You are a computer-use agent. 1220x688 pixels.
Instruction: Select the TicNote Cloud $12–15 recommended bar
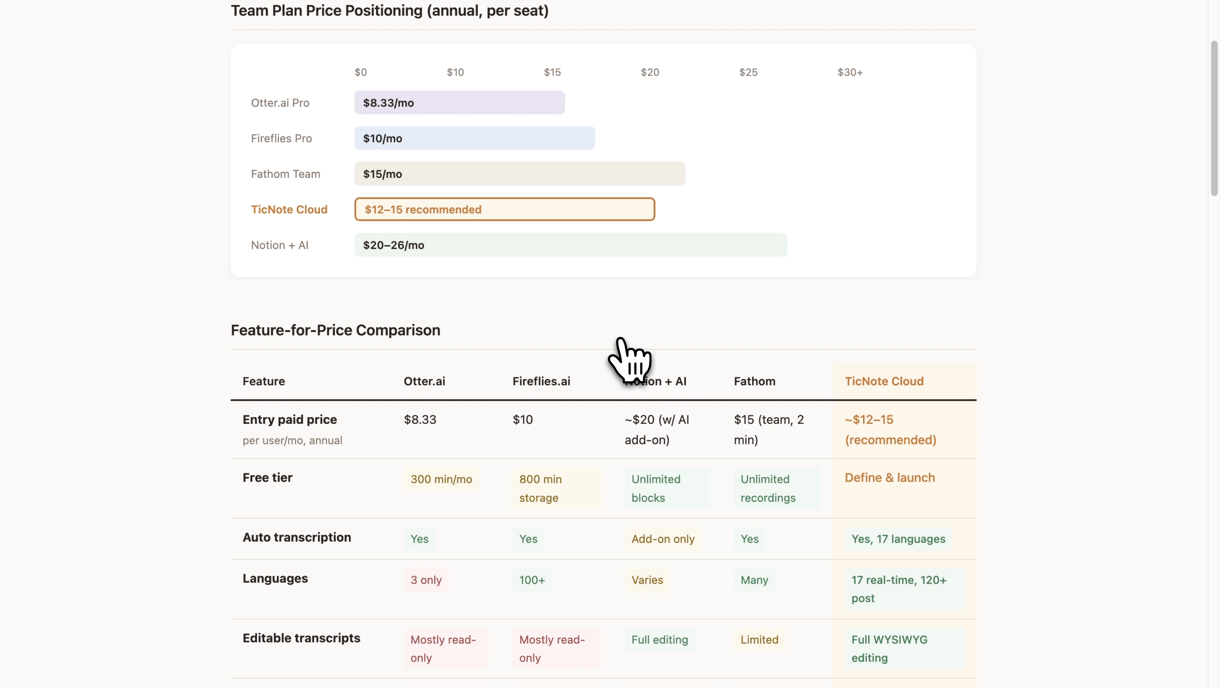tap(504, 209)
